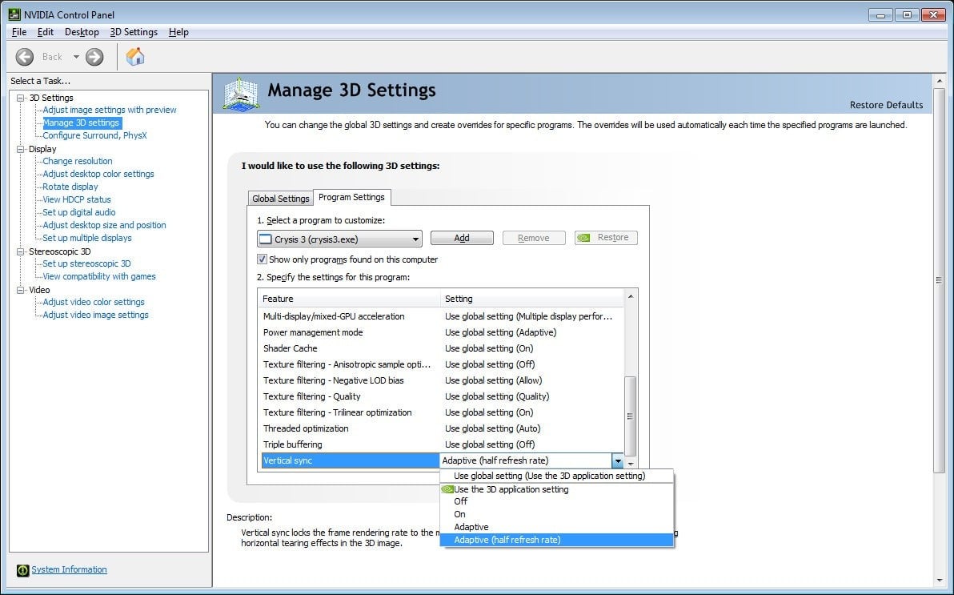Click the Home icon in toolbar

136,56
